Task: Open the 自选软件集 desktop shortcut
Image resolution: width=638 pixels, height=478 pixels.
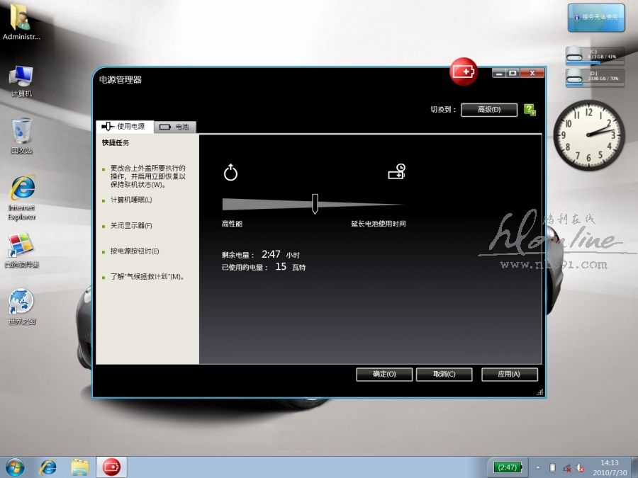Action: click(x=21, y=251)
